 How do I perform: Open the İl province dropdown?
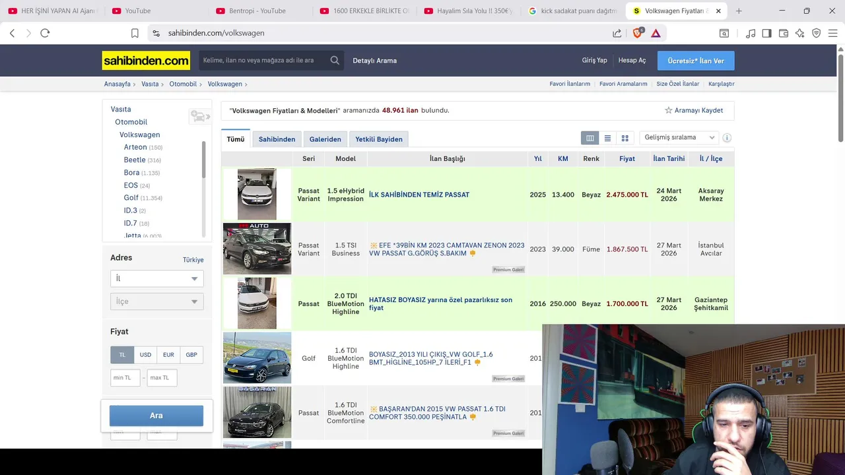coord(156,278)
